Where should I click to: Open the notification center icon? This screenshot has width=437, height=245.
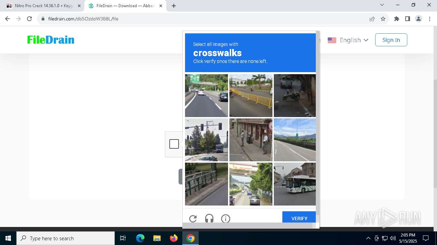(426, 238)
